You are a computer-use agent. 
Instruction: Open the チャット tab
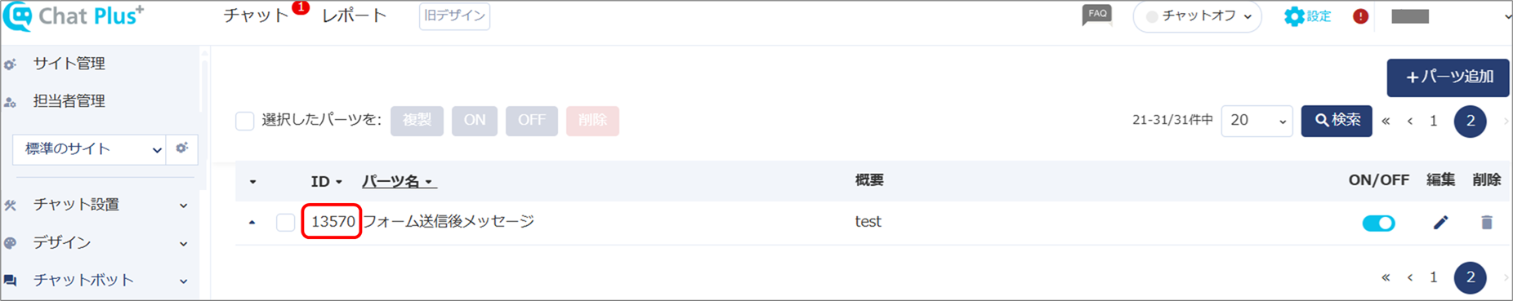(256, 15)
